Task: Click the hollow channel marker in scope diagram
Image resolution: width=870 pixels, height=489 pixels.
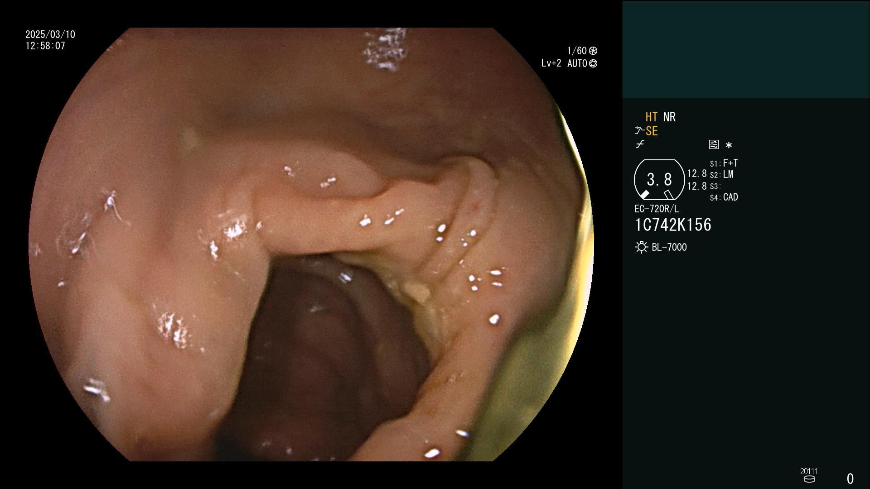Action: pyautogui.click(x=668, y=195)
